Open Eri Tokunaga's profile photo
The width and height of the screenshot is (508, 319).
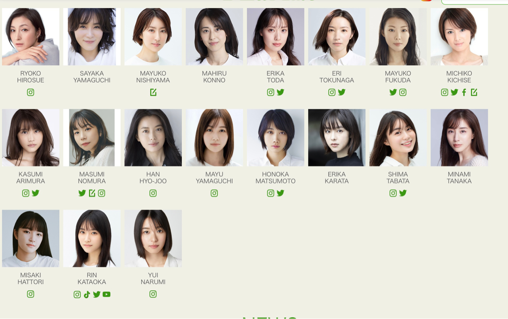pos(337,37)
